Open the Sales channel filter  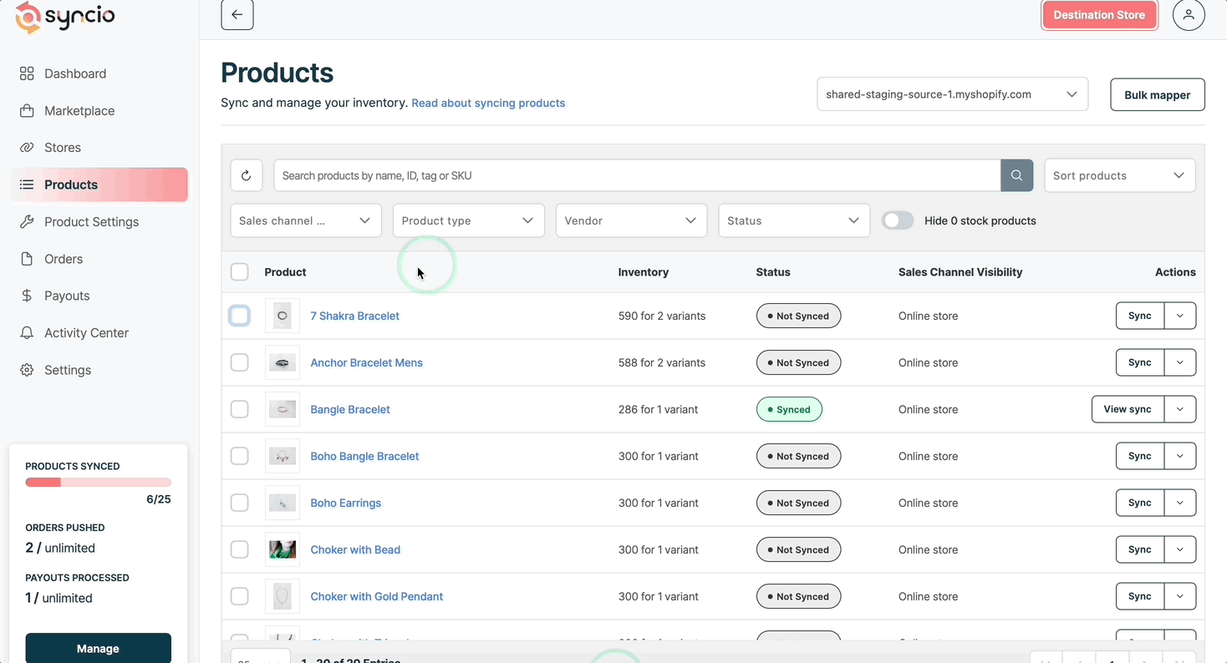point(306,220)
